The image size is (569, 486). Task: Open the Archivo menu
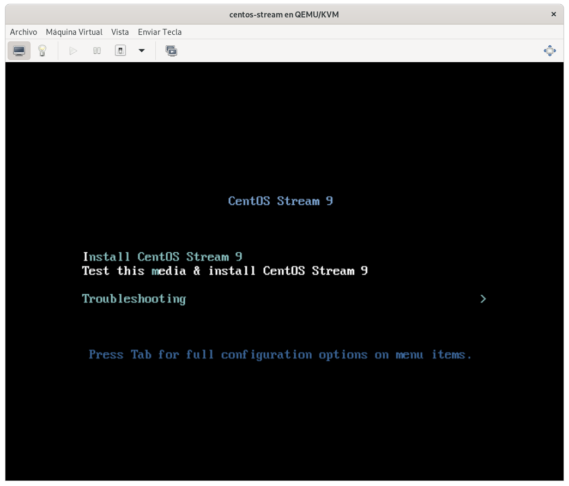pos(23,32)
